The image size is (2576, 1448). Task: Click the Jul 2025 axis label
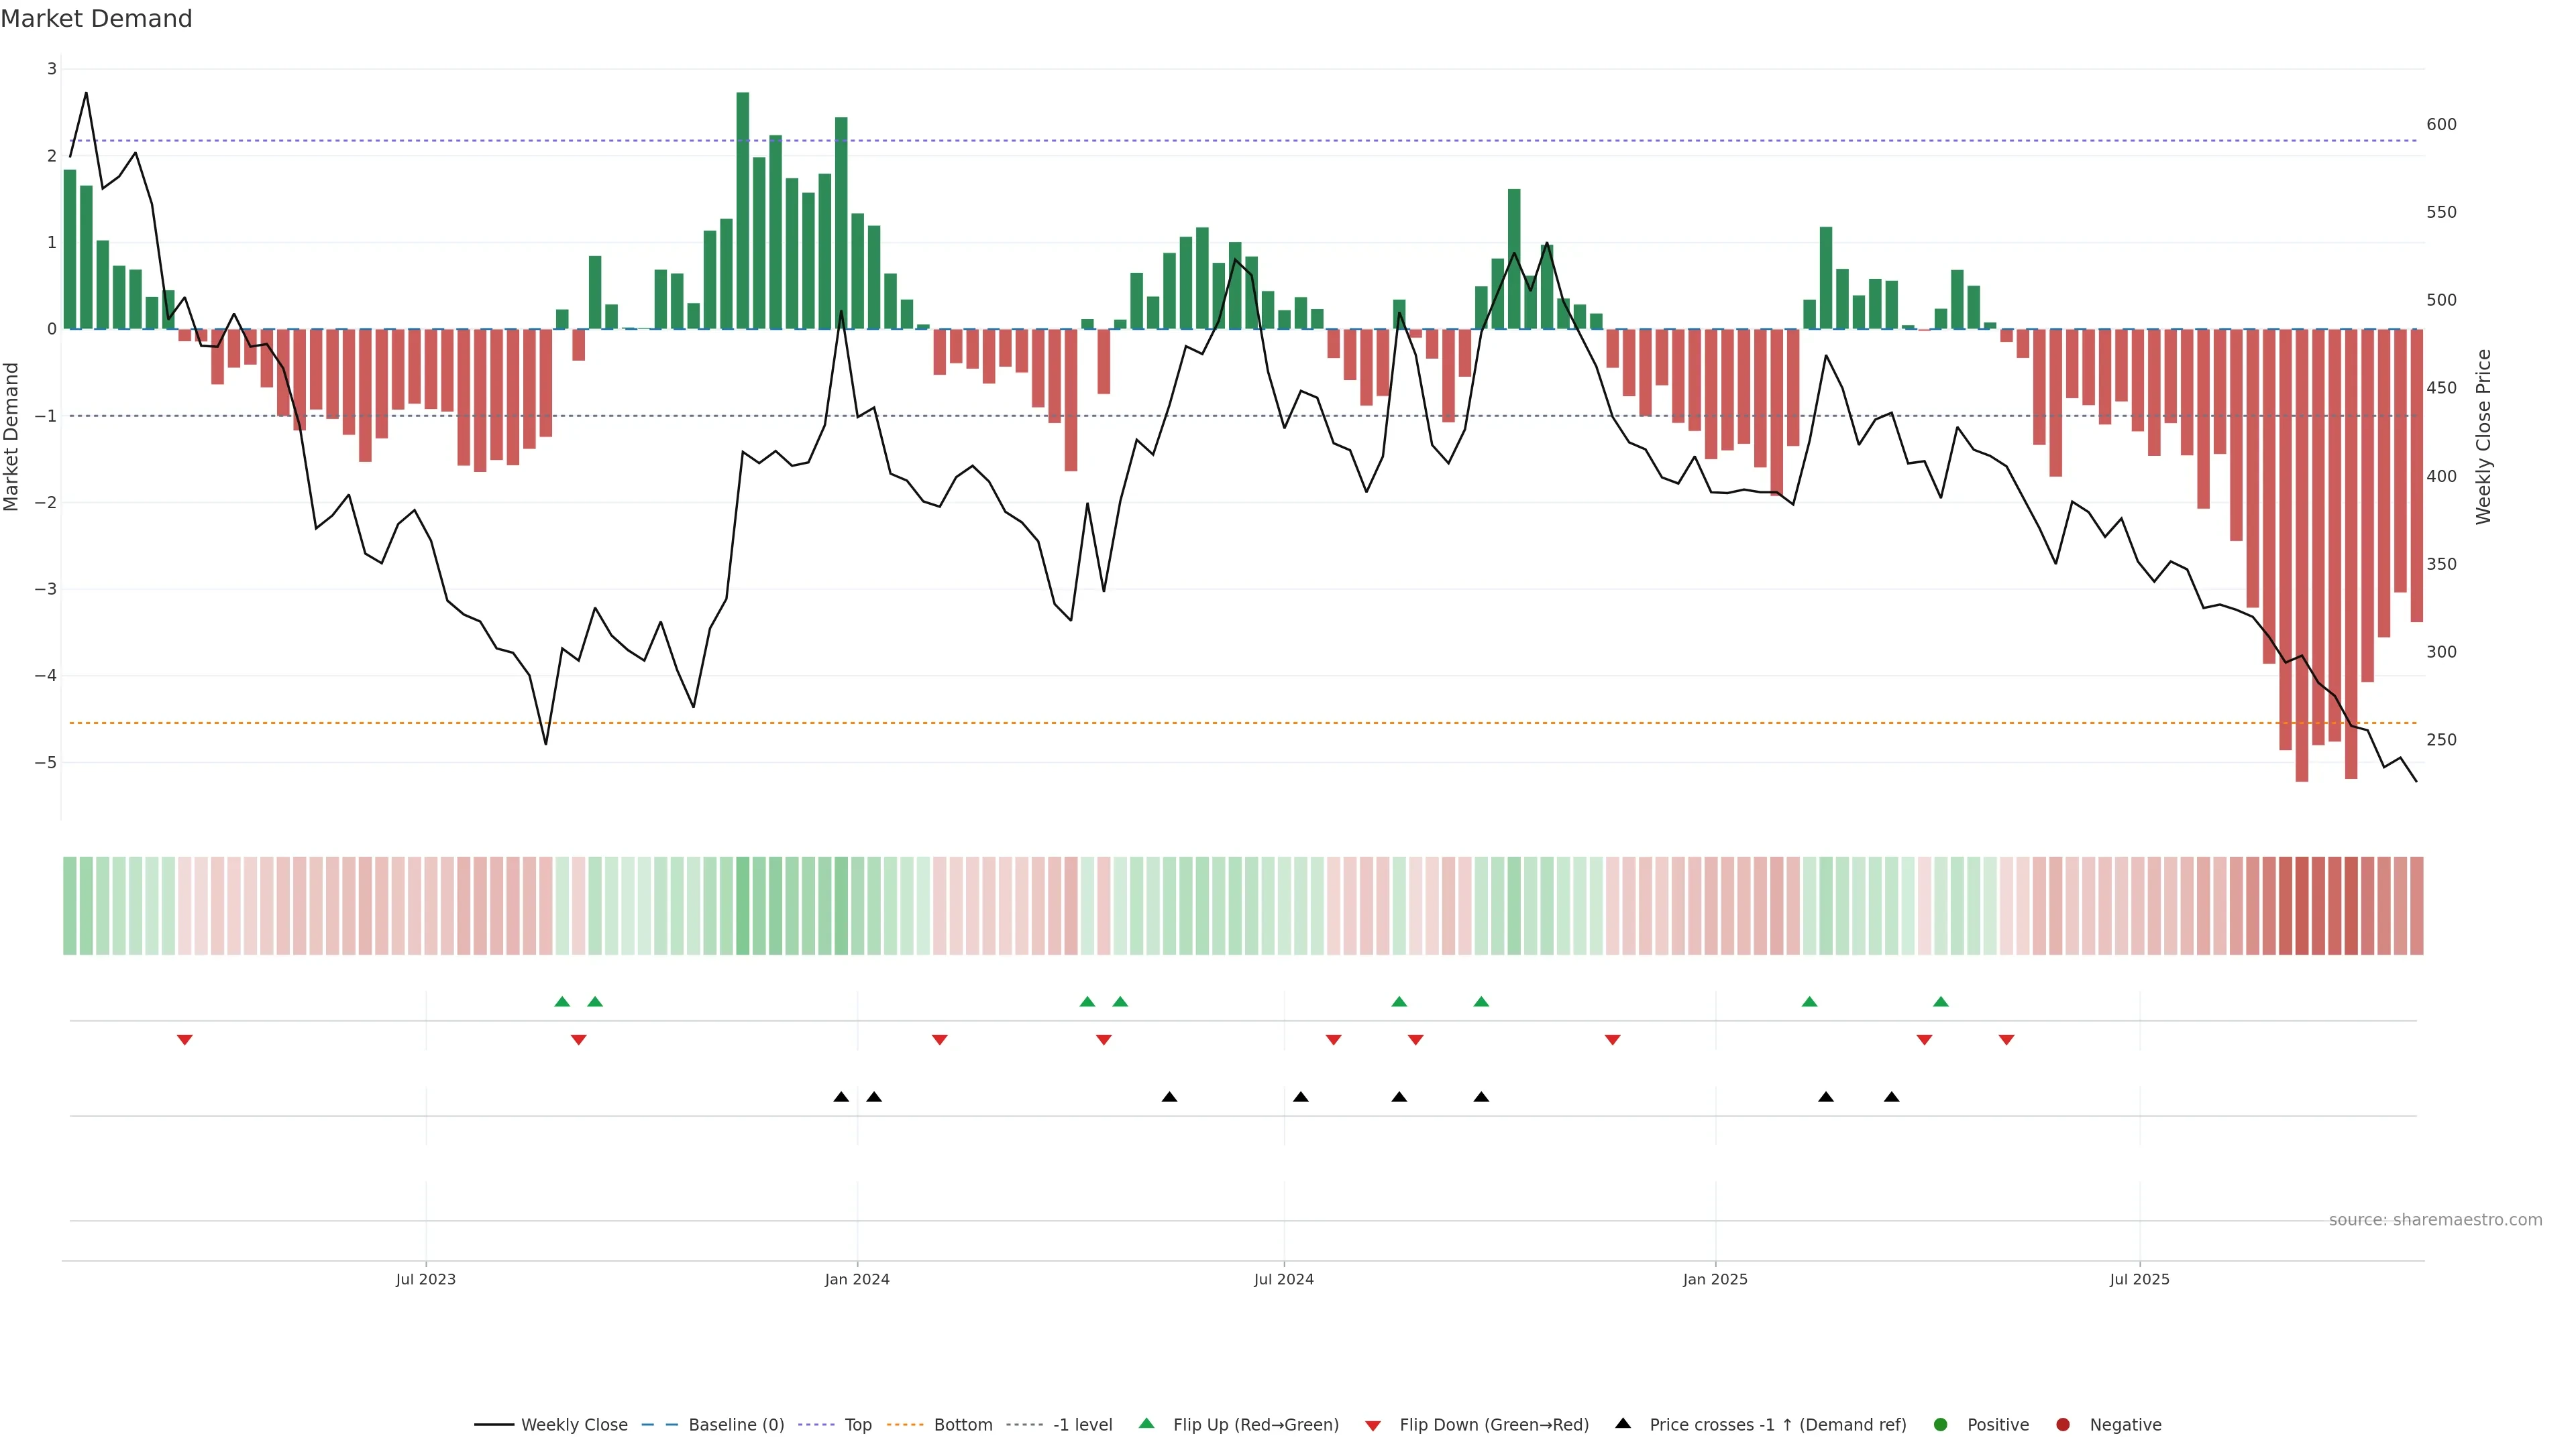(2139, 1279)
